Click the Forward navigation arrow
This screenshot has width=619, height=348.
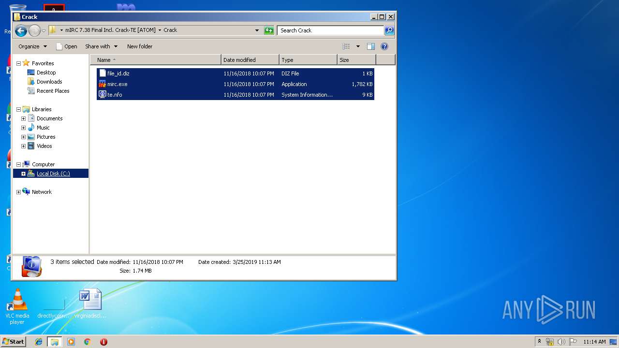point(34,31)
